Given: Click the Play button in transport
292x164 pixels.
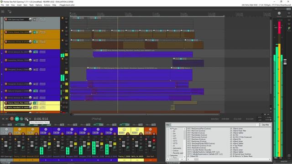Looking at the screenshot, I should pos(17,119).
